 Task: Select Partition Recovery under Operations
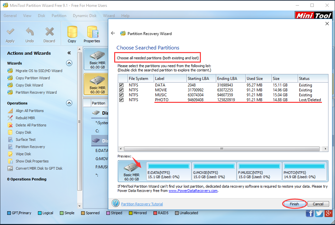coord(30,147)
